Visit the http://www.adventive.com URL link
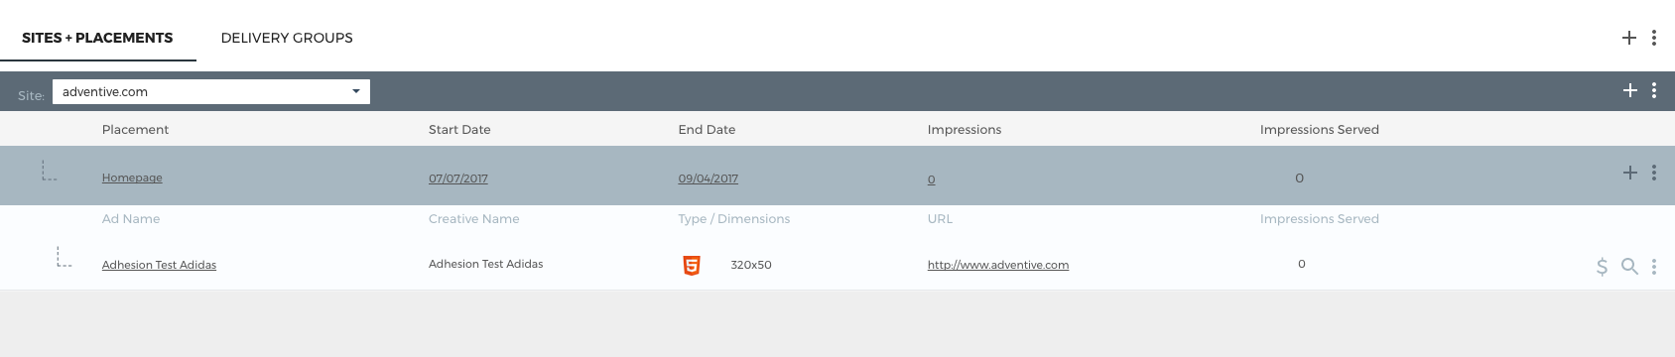 coord(998,265)
